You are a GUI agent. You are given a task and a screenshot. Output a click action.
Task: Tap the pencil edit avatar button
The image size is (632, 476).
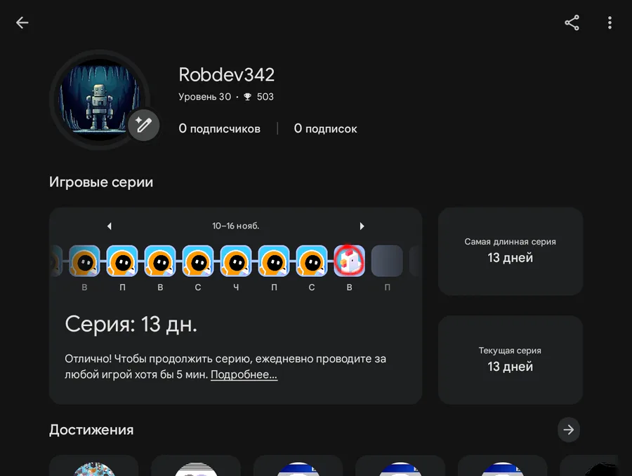(x=143, y=125)
